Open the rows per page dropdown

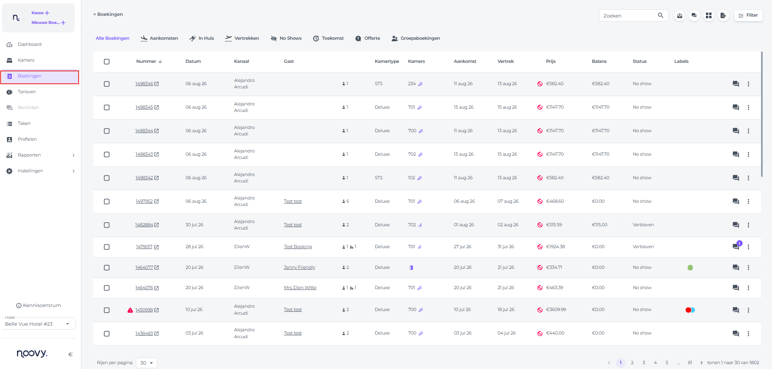pyautogui.click(x=146, y=363)
